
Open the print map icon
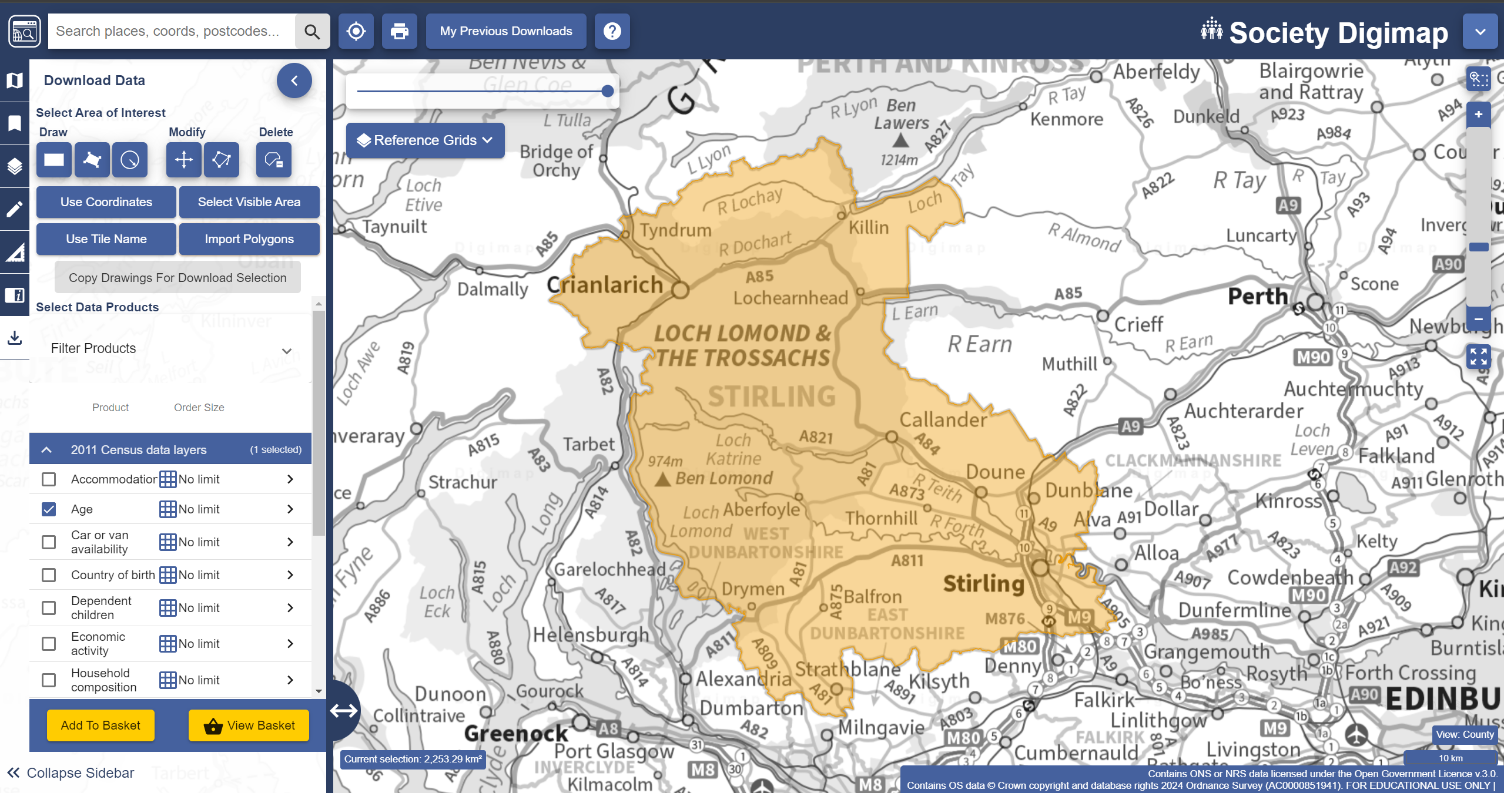(x=400, y=31)
